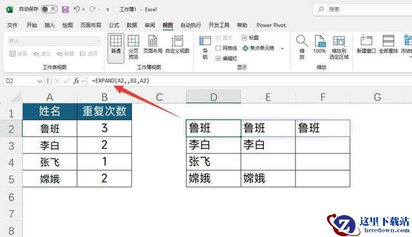Click the select-all corner triangle
This screenshot has height=237, width=412.
pos(17,97)
